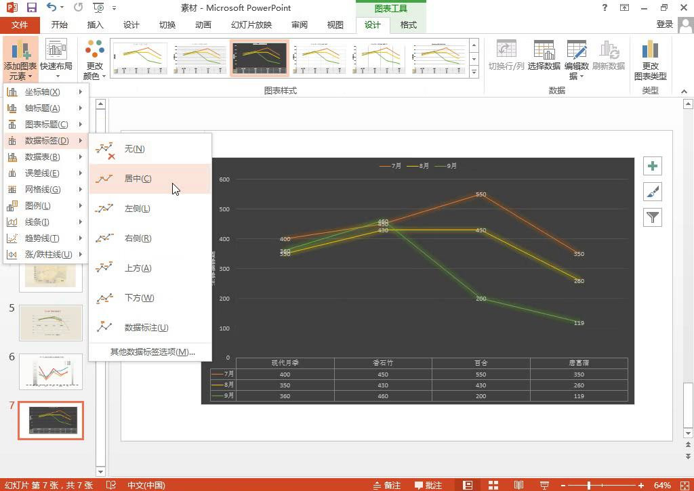The height and width of the screenshot is (491, 694).
Task: Start slideshow from beginning icon
Action: point(98,7)
